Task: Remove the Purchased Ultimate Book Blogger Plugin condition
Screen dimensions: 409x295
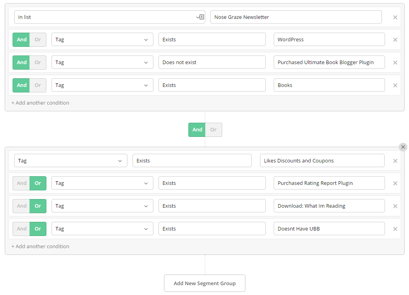Action: tap(395, 63)
